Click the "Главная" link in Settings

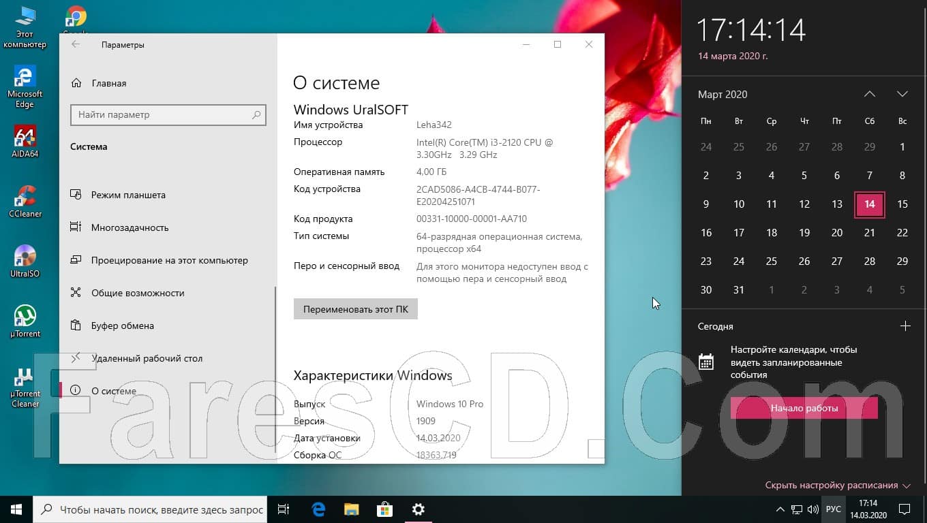[109, 83]
